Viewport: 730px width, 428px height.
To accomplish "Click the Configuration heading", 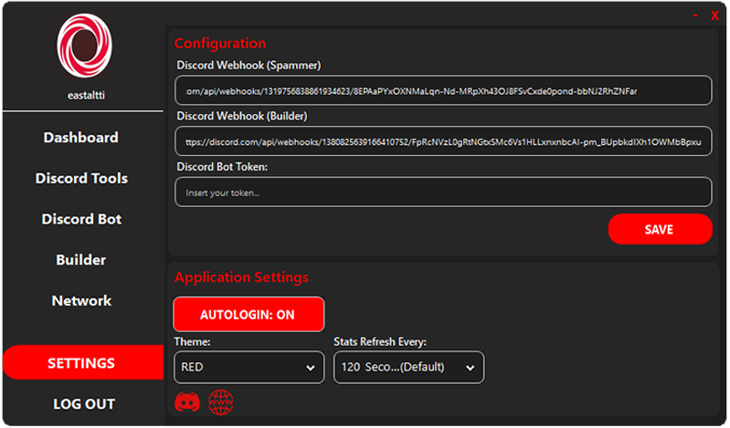I will pyautogui.click(x=220, y=43).
